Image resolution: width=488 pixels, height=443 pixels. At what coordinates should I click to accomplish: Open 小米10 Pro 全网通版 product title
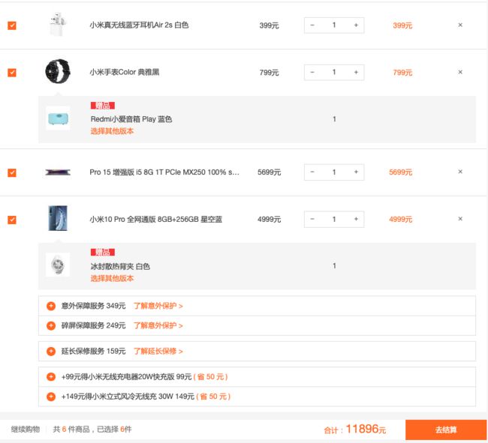coord(156,220)
